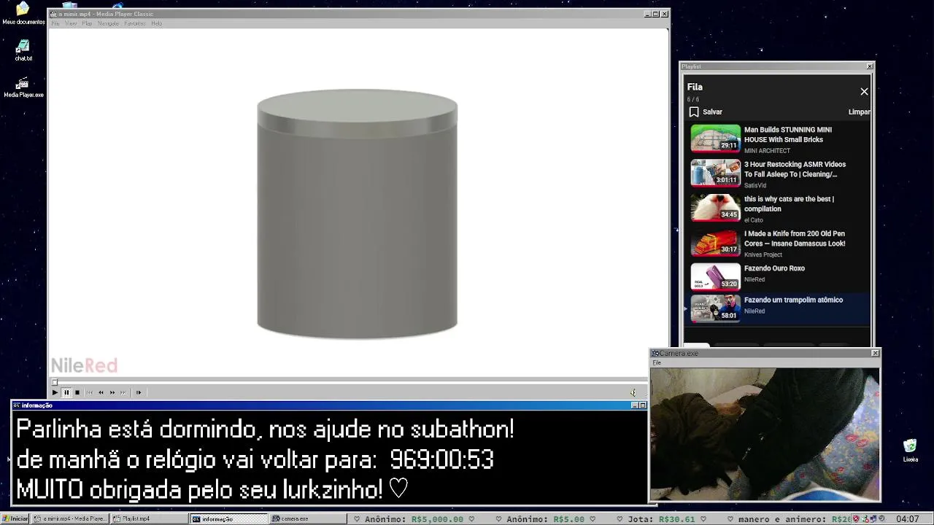934x525 pixels.
Task: Click title 'Fazendo um trampolim atômico'
Action: pyautogui.click(x=793, y=300)
